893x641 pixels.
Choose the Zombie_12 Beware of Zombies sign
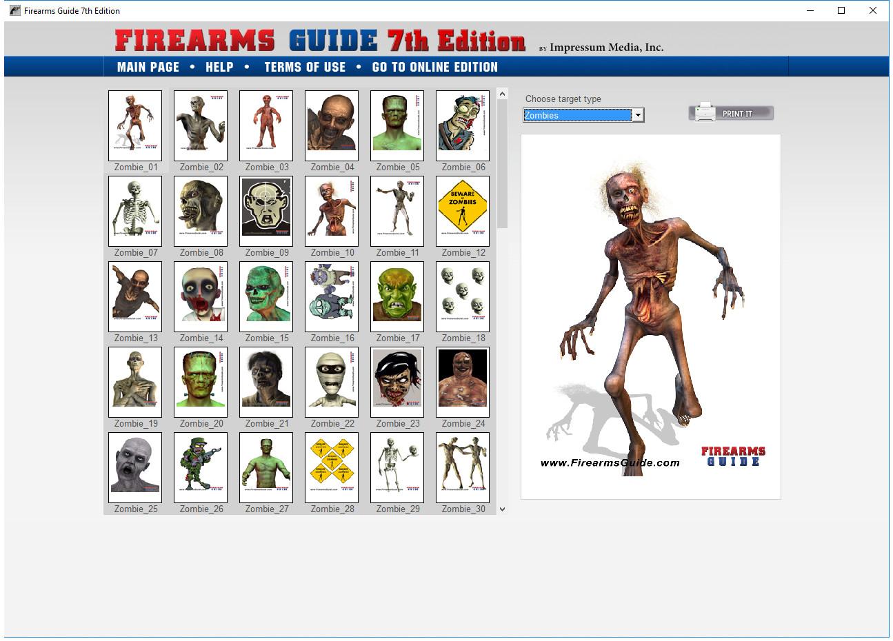click(463, 211)
